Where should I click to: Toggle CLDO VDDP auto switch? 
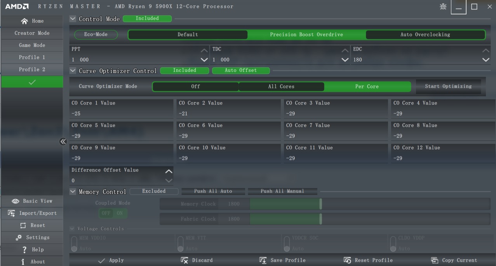pyautogui.click(x=393, y=244)
